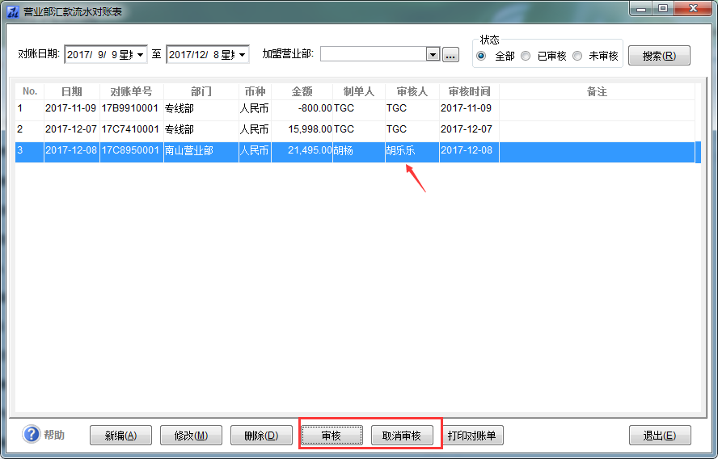Click the blue help question-mark icon

[x=32, y=434]
